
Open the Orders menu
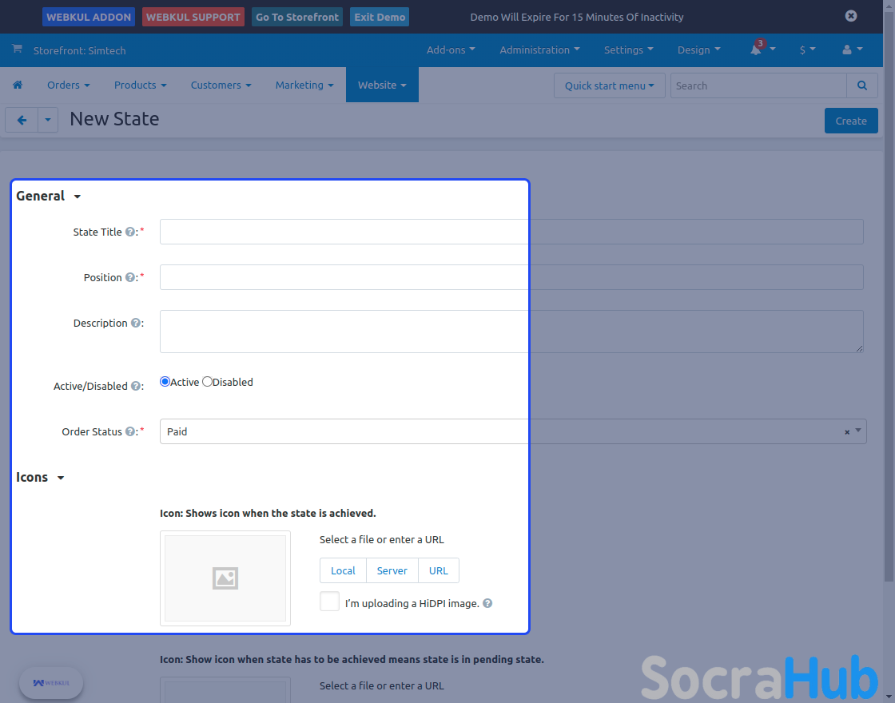pyautogui.click(x=69, y=85)
